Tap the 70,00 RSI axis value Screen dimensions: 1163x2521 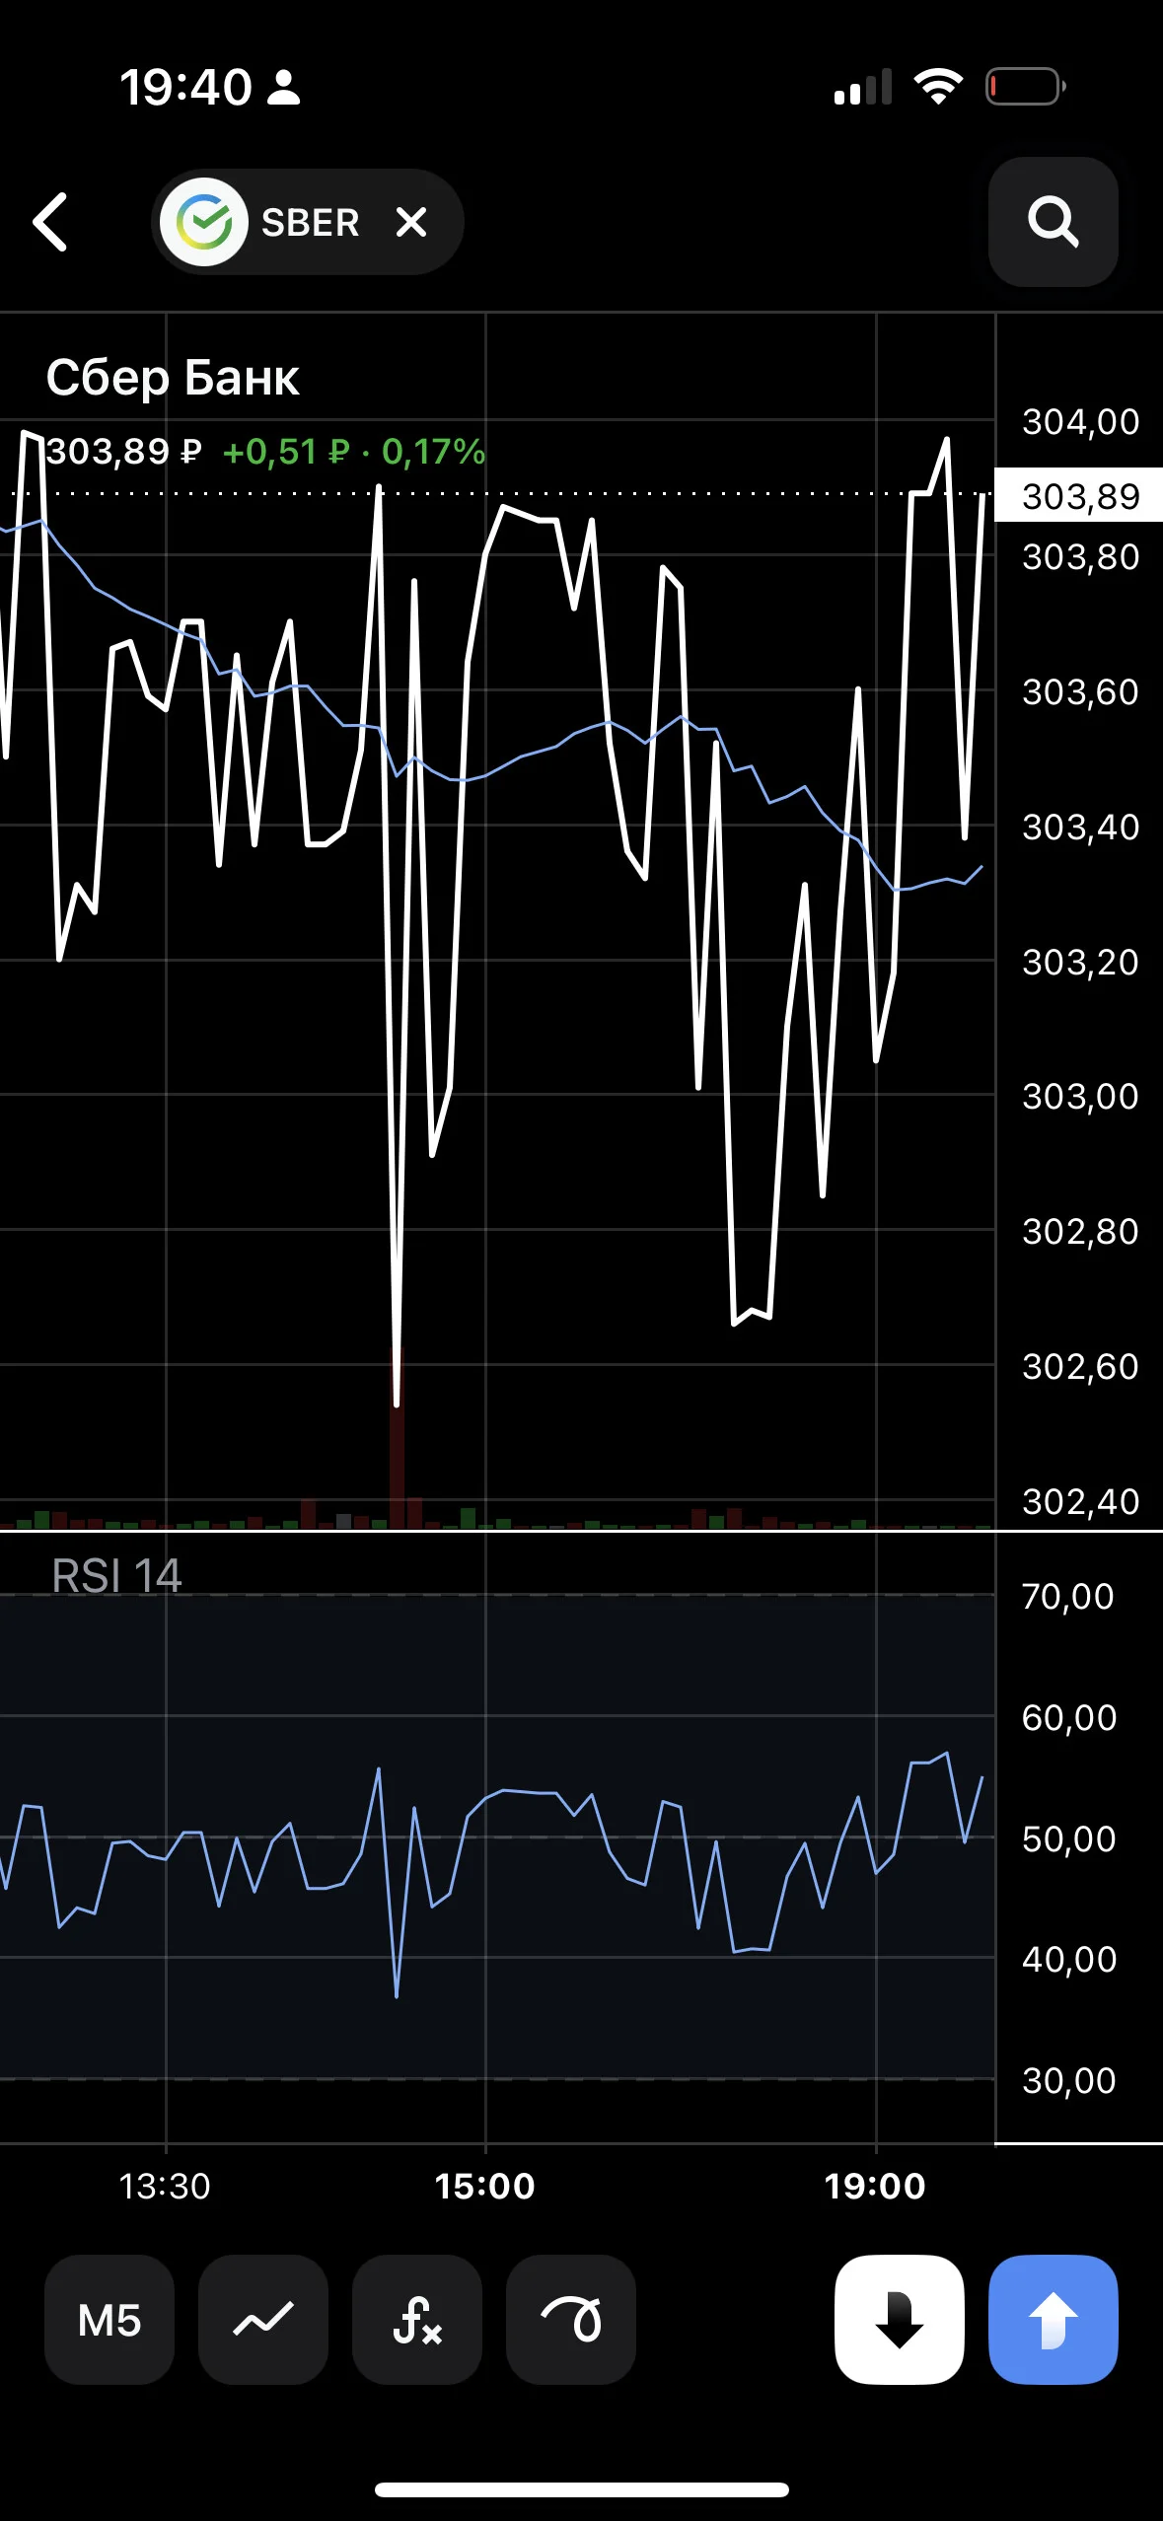pos(1068,1596)
